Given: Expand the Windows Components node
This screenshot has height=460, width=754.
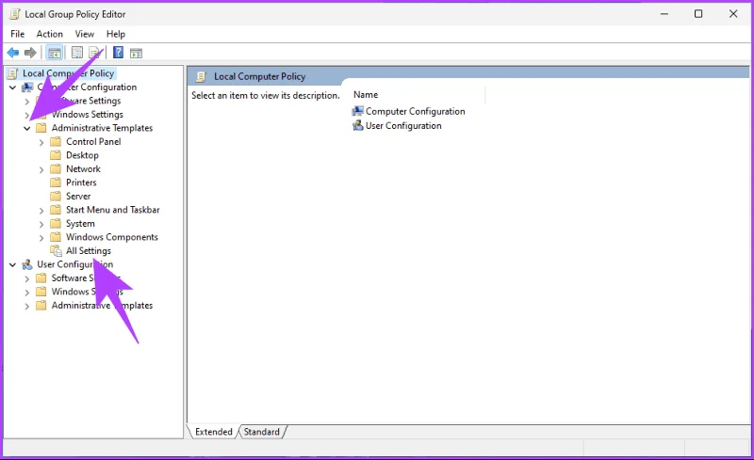Looking at the screenshot, I should (x=41, y=238).
